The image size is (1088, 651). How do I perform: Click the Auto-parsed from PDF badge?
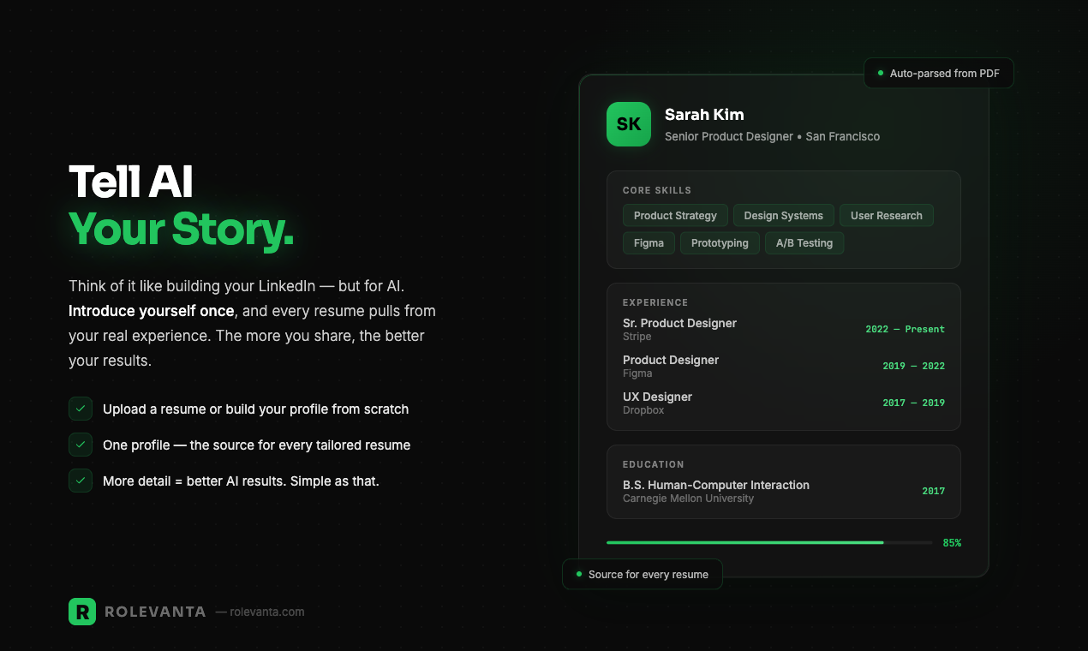[x=938, y=73]
